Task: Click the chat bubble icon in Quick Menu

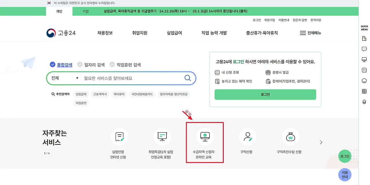Action: 364,49
